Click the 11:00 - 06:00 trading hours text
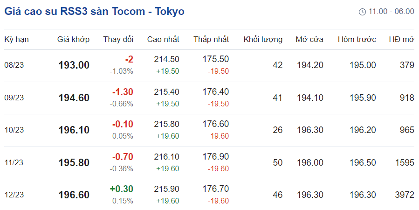The height and width of the screenshot is (210, 419). 391,12
